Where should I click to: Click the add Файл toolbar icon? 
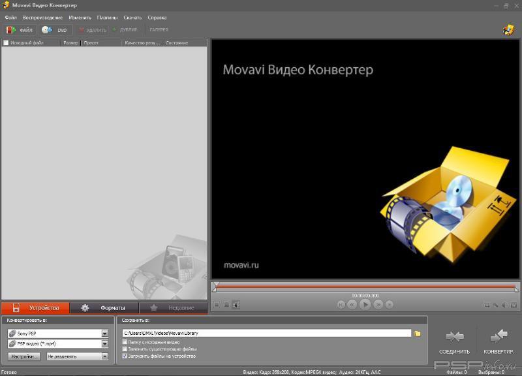pyautogui.click(x=11, y=30)
